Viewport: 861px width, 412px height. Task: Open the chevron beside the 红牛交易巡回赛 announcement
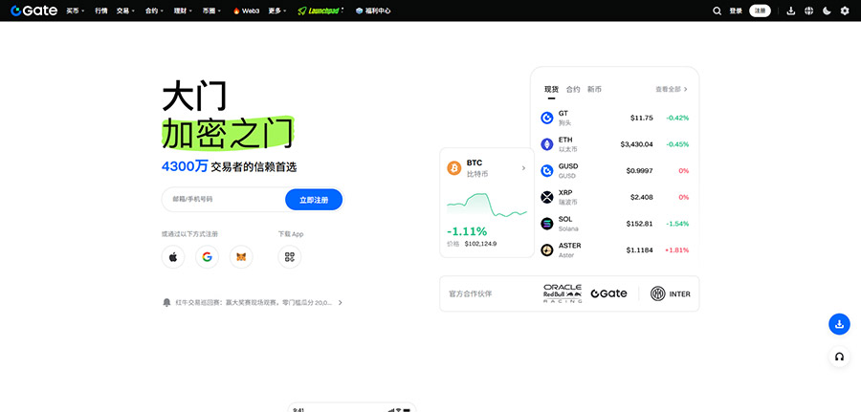point(340,302)
